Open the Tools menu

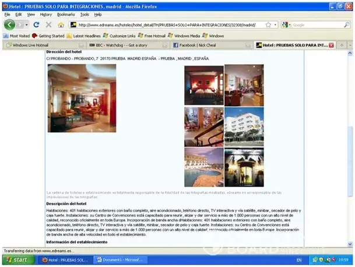(x=85, y=15)
